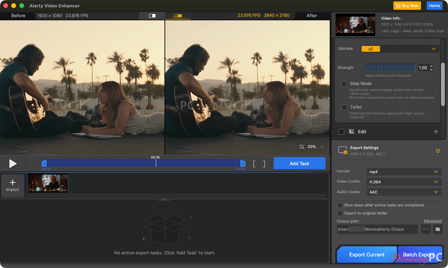448x268 pixels.
Task: Click the clip strip horizontal scrollbar
Action: click(176, 195)
